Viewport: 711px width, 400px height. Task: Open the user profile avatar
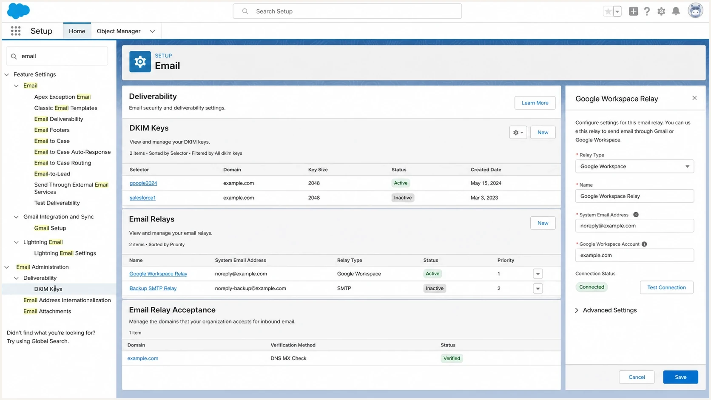[x=695, y=11]
